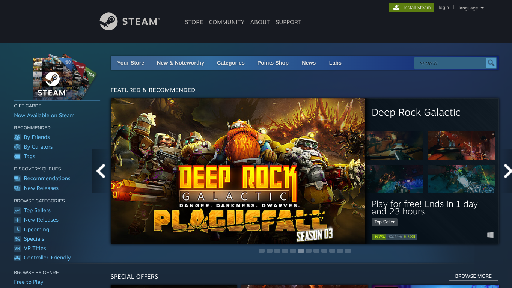Click the login link

click(x=444, y=8)
